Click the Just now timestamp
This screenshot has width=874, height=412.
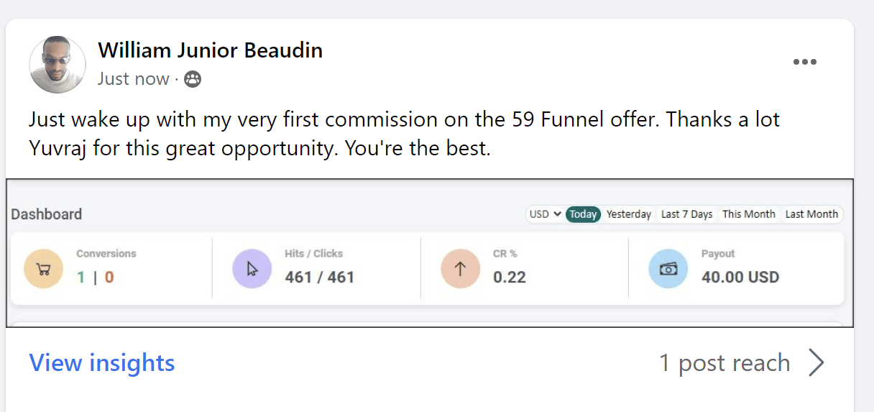[x=133, y=79]
